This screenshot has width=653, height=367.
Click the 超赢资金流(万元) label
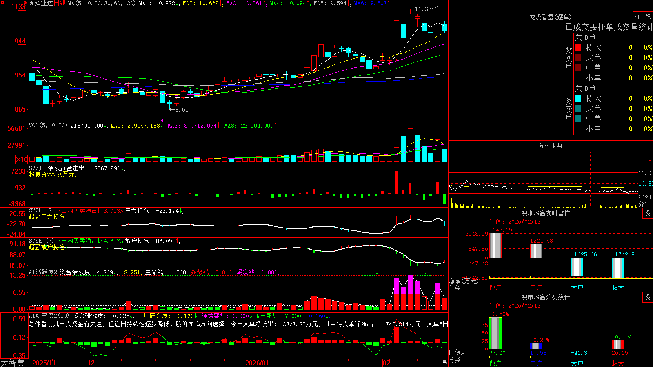tap(53, 174)
